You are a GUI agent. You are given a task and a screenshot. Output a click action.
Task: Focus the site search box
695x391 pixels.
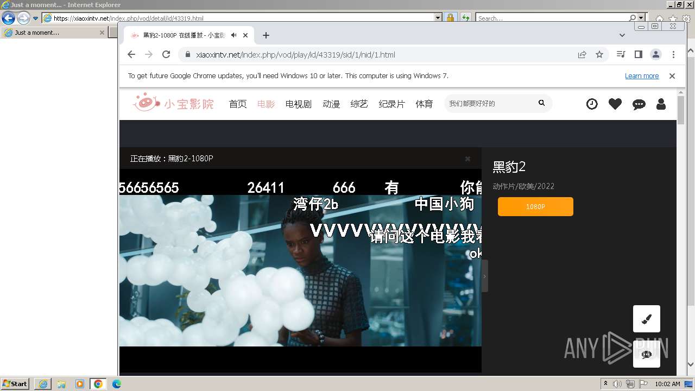(489, 103)
